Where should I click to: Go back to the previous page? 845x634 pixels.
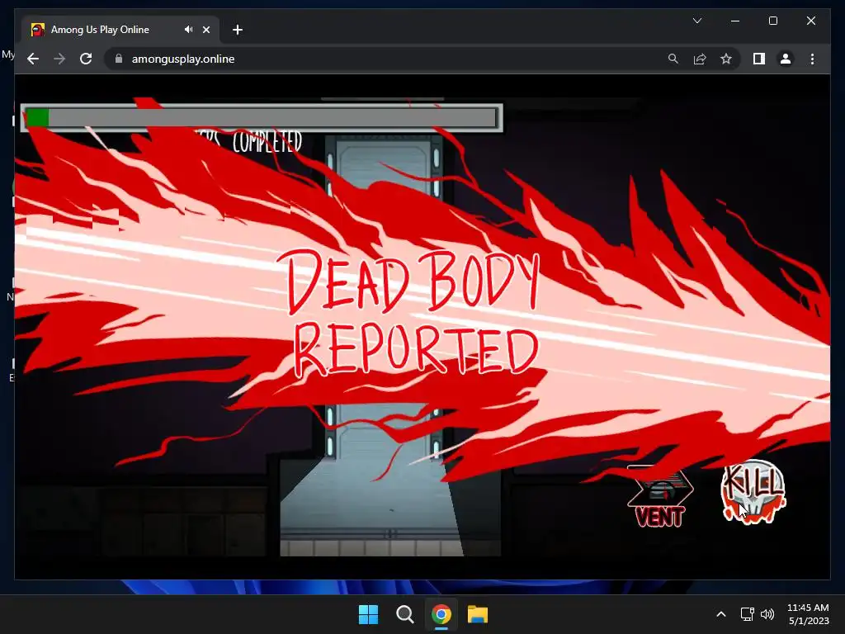[33, 59]
